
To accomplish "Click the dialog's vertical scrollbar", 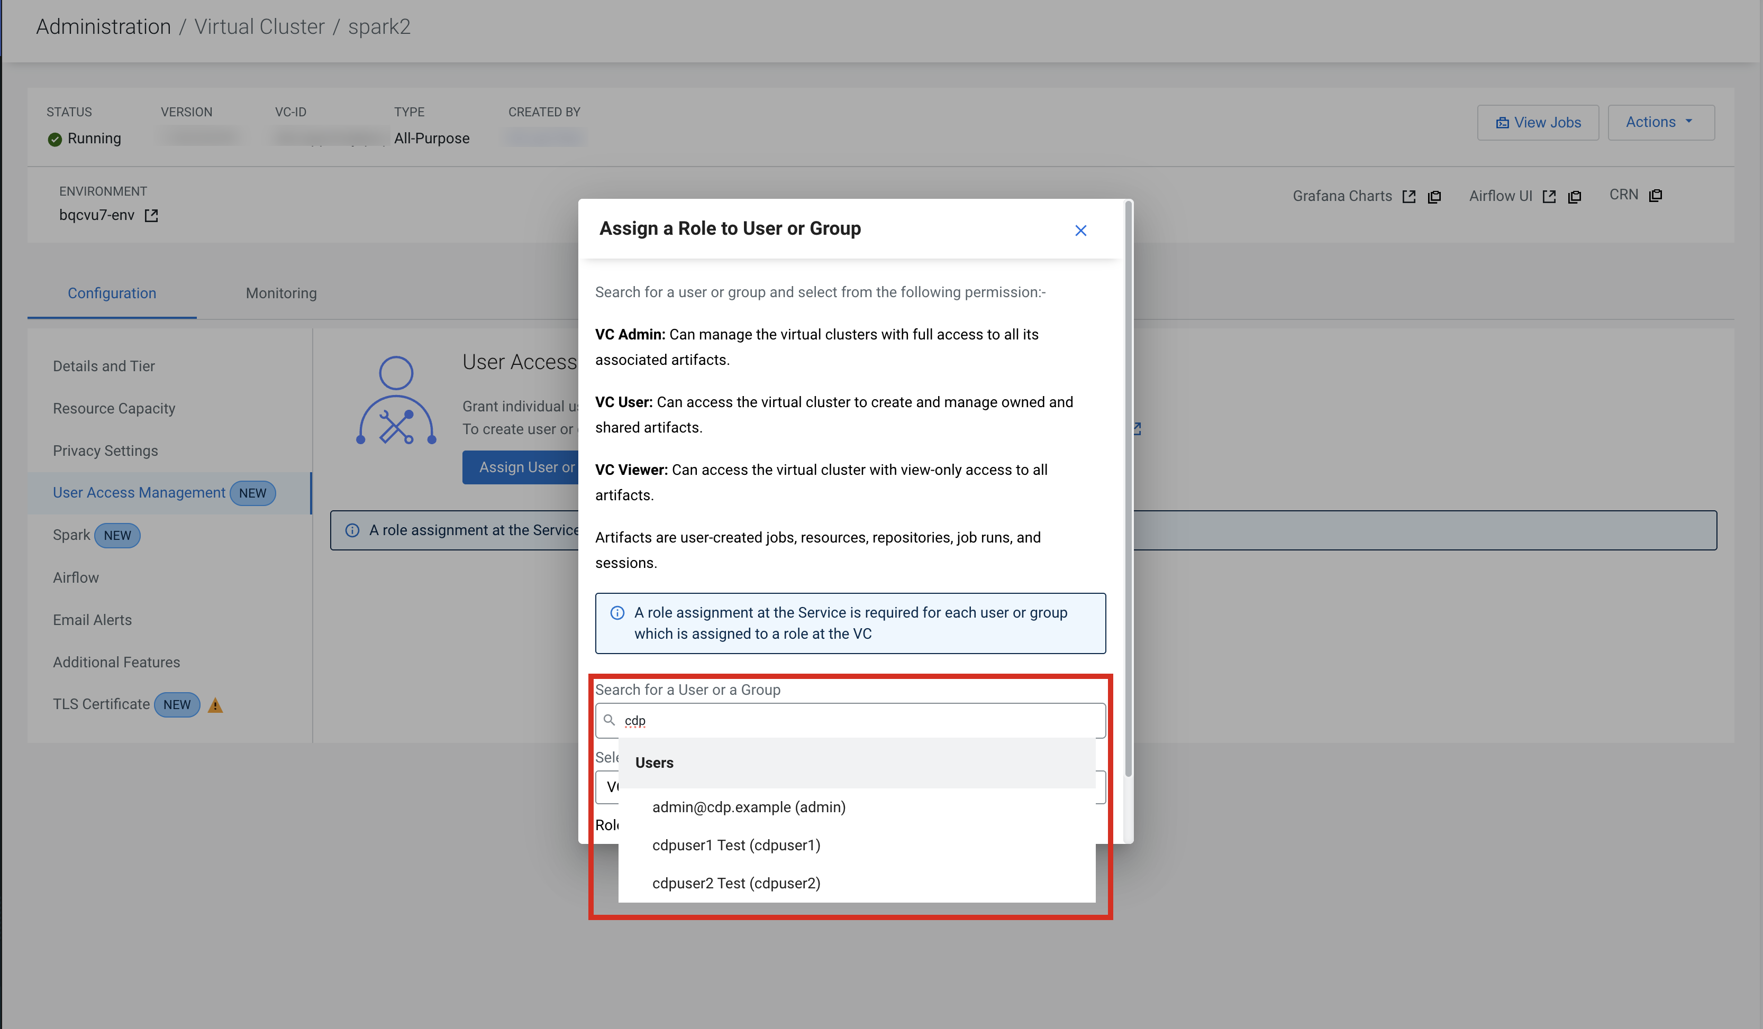I will (1128, 489).
